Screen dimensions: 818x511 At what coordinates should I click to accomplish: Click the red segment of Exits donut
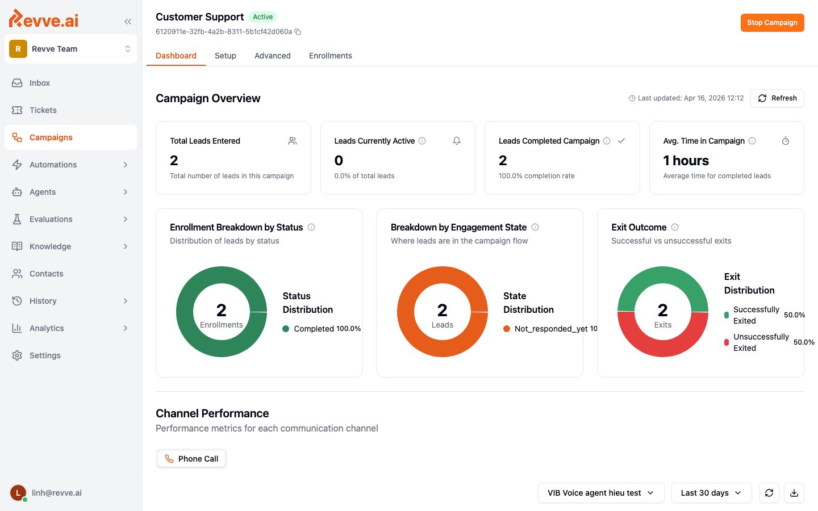(663, 348)
